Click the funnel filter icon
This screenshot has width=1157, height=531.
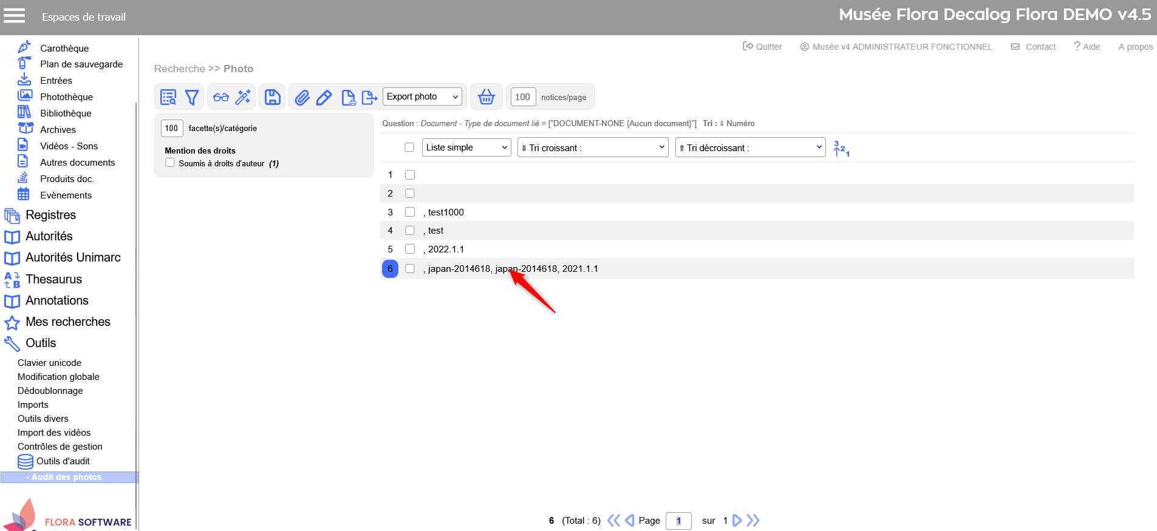coord(192,97)
